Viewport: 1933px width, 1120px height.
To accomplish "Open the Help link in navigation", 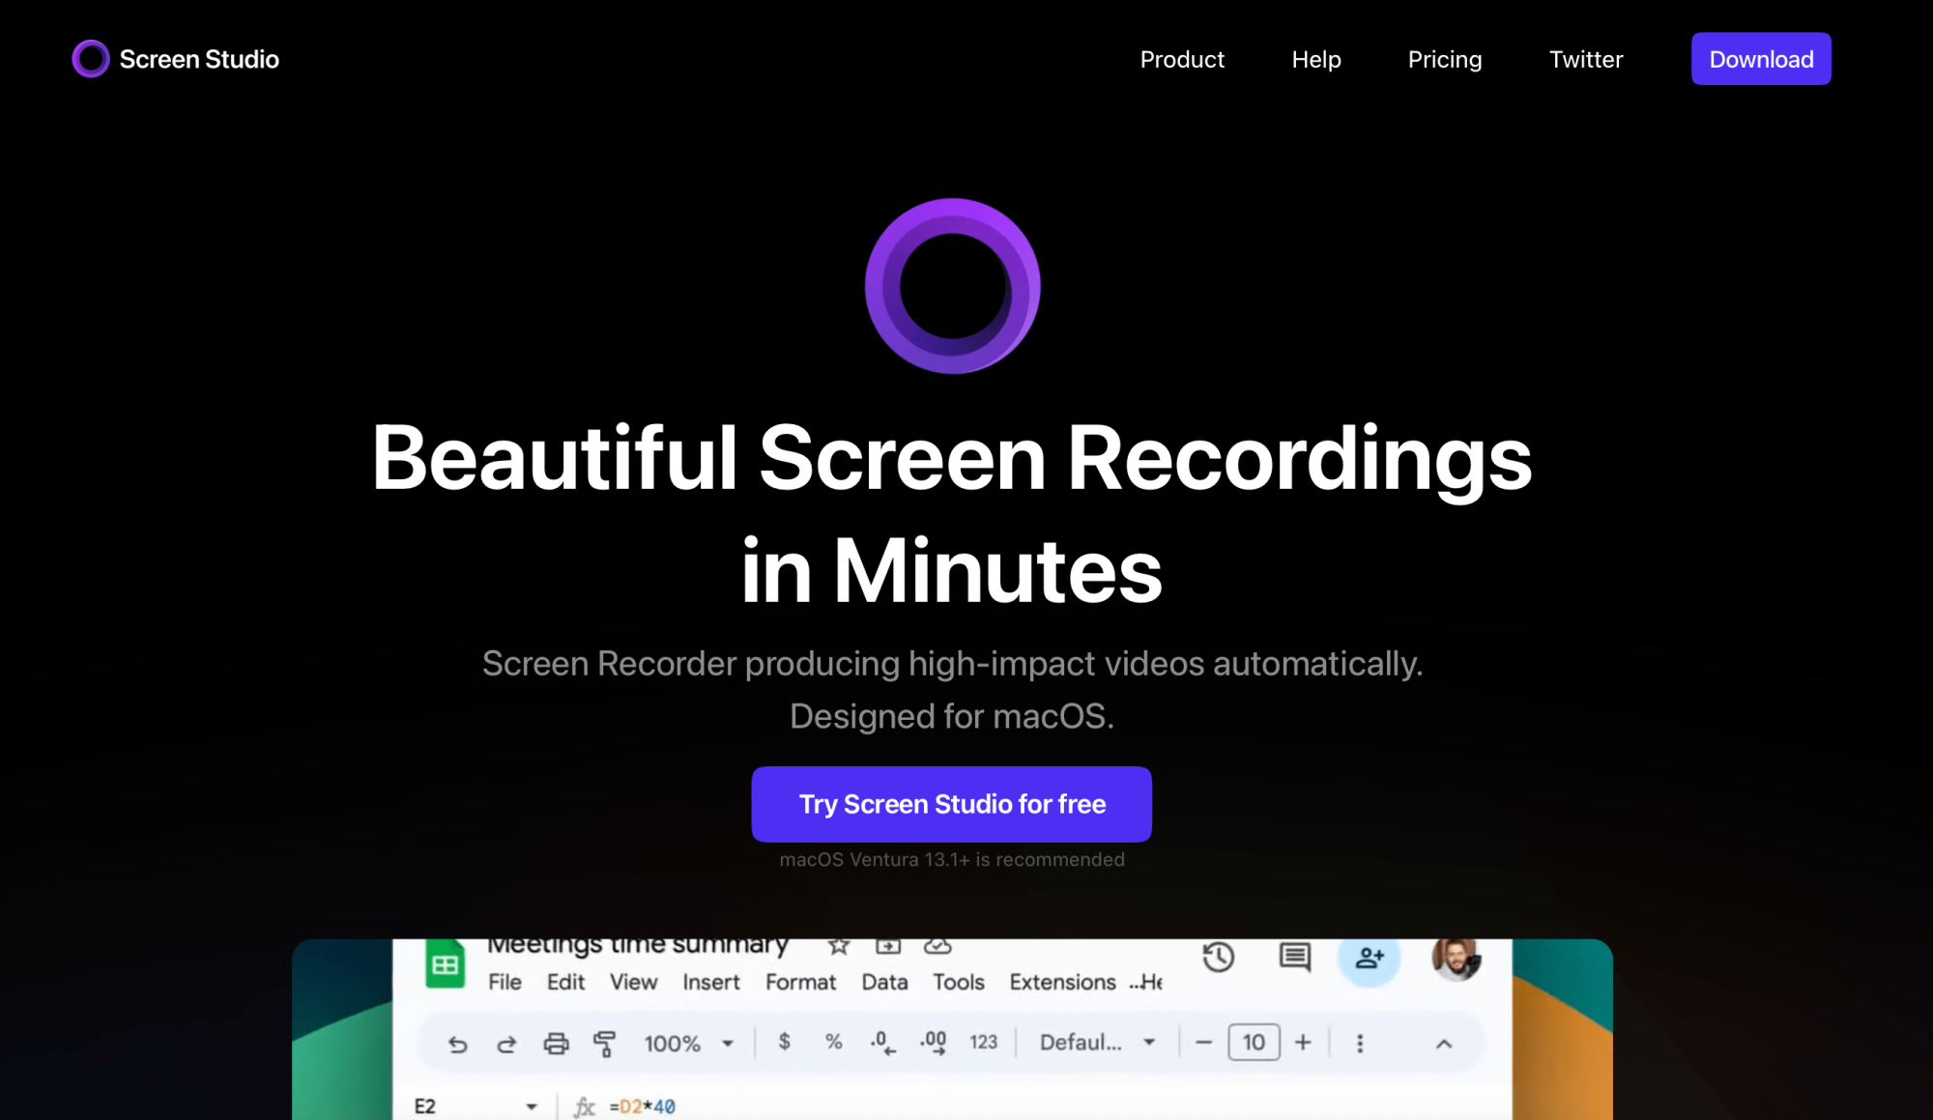I will 1316,59.
